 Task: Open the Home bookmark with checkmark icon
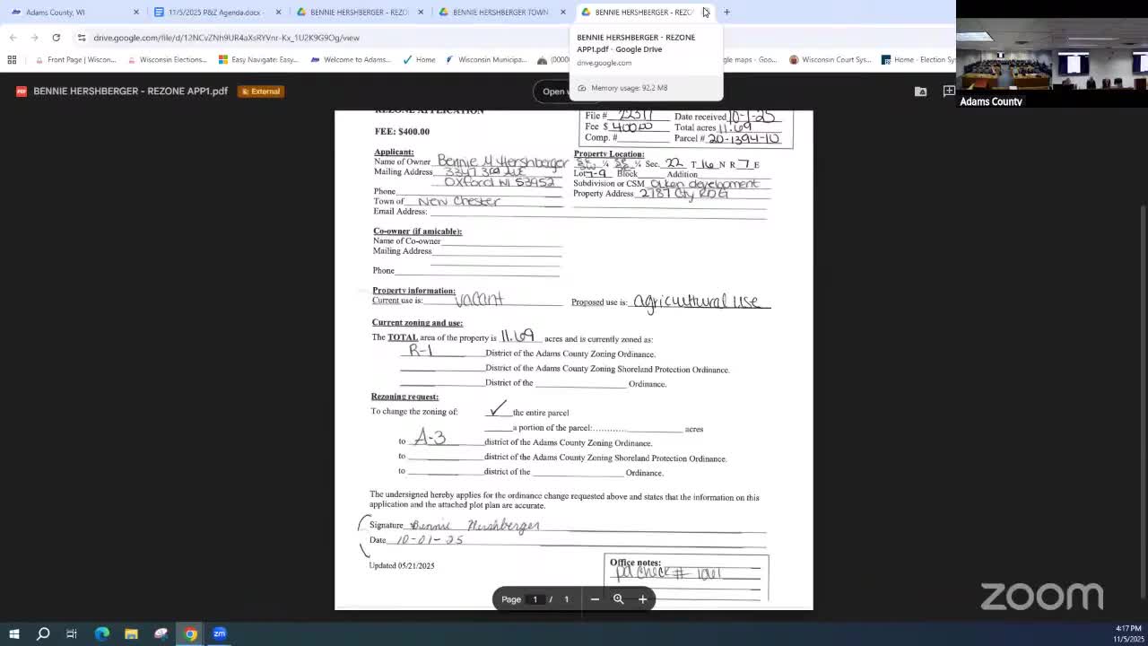click(x=419, y=60)
